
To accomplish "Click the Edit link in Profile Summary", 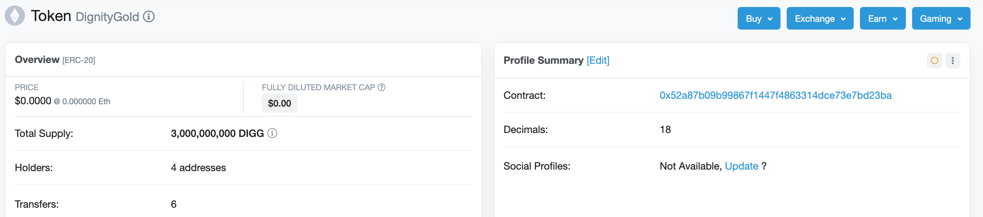I will (x=598, y=60).
